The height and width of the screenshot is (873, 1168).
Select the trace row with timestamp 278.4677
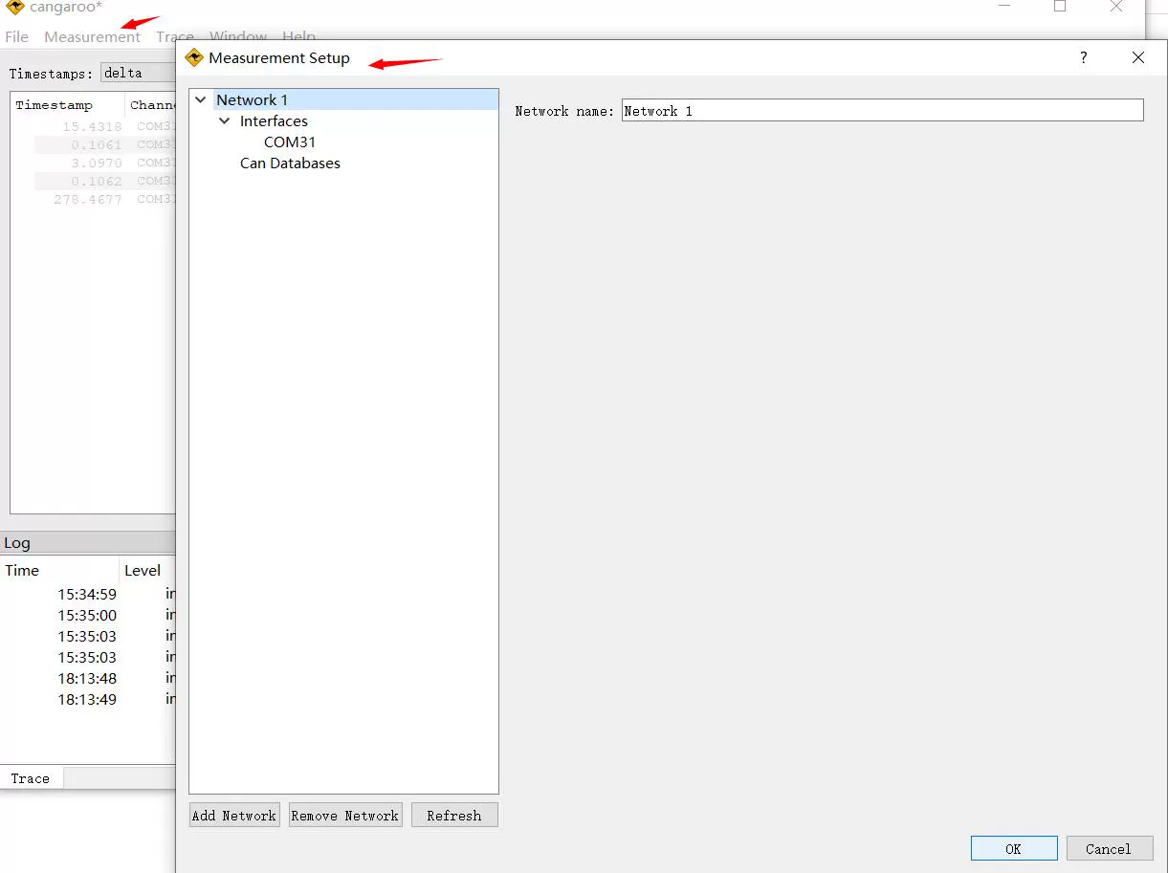(94, 199)
